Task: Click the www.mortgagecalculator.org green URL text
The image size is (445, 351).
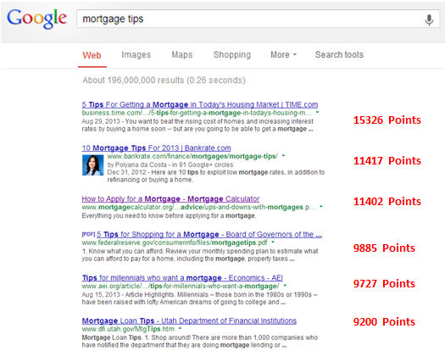Action: (x=198, y=207)
